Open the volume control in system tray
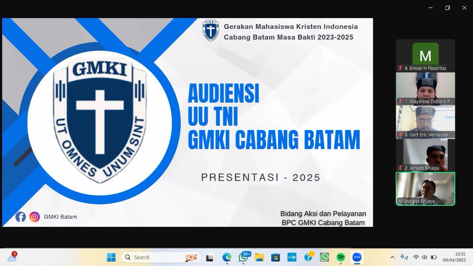 424,257
